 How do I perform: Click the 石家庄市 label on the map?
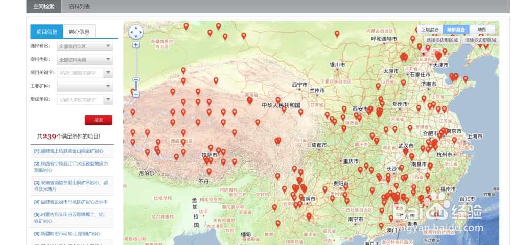point(421,75)
